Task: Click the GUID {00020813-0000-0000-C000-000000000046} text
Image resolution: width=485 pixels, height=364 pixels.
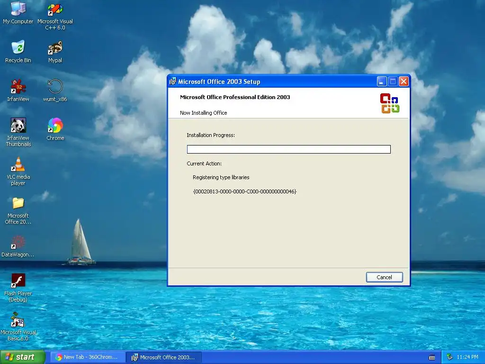Action: [x=245, y=191]
